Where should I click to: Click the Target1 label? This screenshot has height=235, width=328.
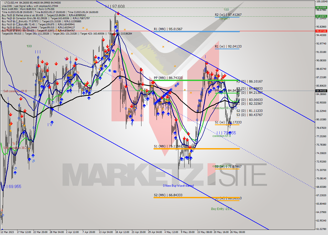224,19
